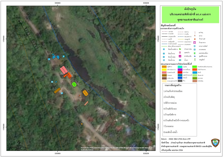Click the viewpoint legend icon
The image size is (223, 157).
pos(180,53)
